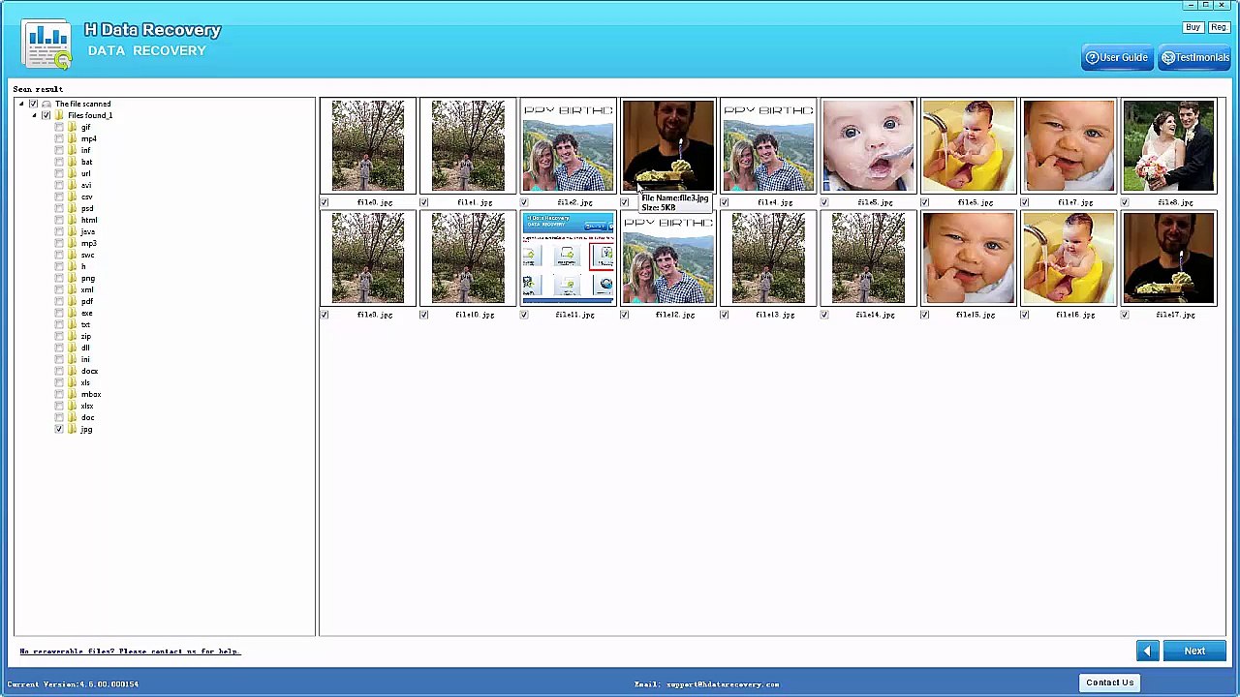Click the png folder icon
Viewport: 1240px width, 697px height.
[x=72, y=278]
